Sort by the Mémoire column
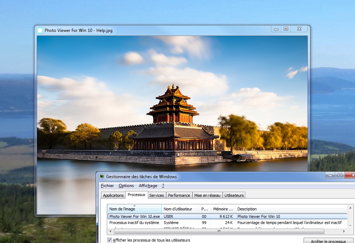Screen dimensions: 355x243 click(223, 209)
